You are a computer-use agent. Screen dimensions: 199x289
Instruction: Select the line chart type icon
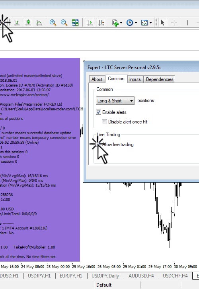click(39, 23)
